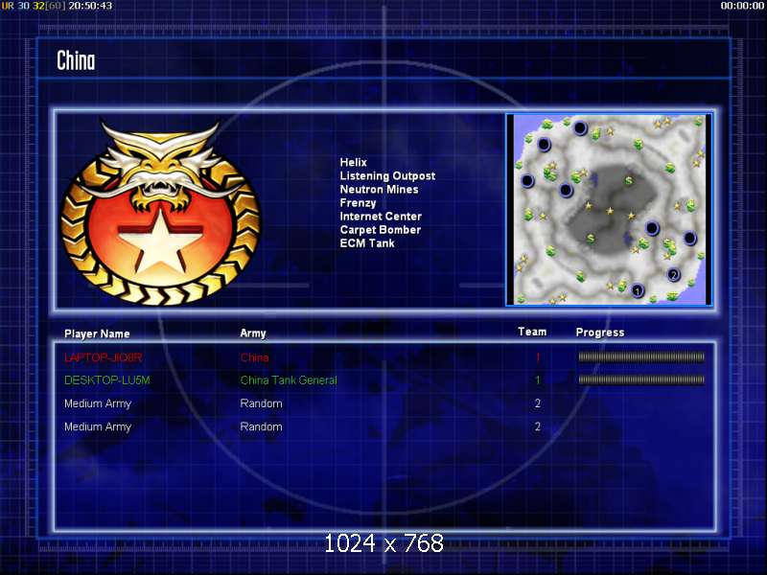The height and width of the screenshot is (575, 767).
Task: Select start position 1 on the minimap
Action: pyautogui.click(x=637, y=291)
